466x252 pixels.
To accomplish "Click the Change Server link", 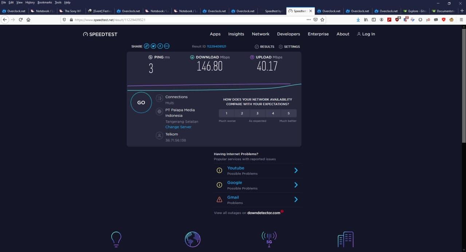I will 178,127.
